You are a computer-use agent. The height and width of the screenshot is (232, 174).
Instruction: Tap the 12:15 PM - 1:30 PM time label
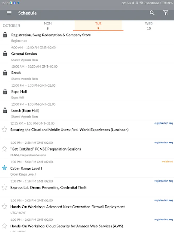tap(32, 123)
